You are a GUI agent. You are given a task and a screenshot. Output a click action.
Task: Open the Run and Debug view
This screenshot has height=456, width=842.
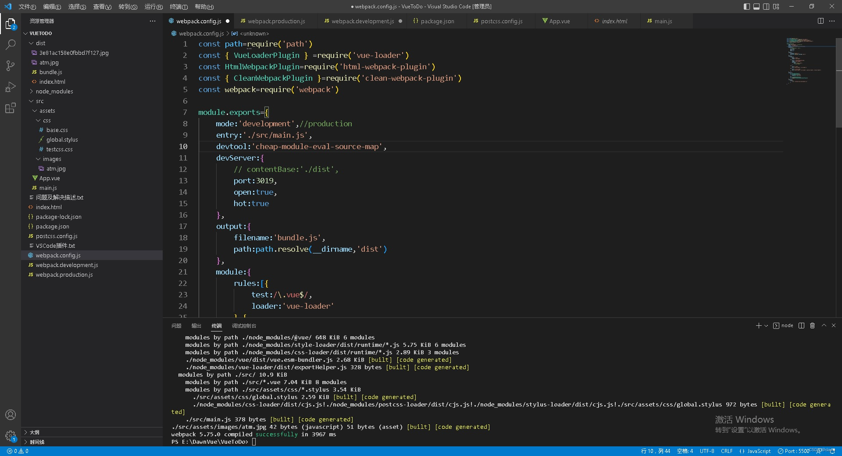click(x=11, y=87)
